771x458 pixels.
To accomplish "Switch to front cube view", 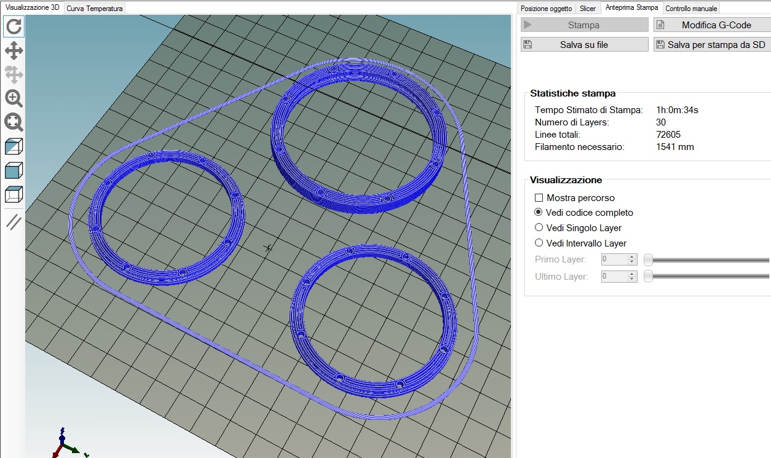I will click(x=14, y=170).
